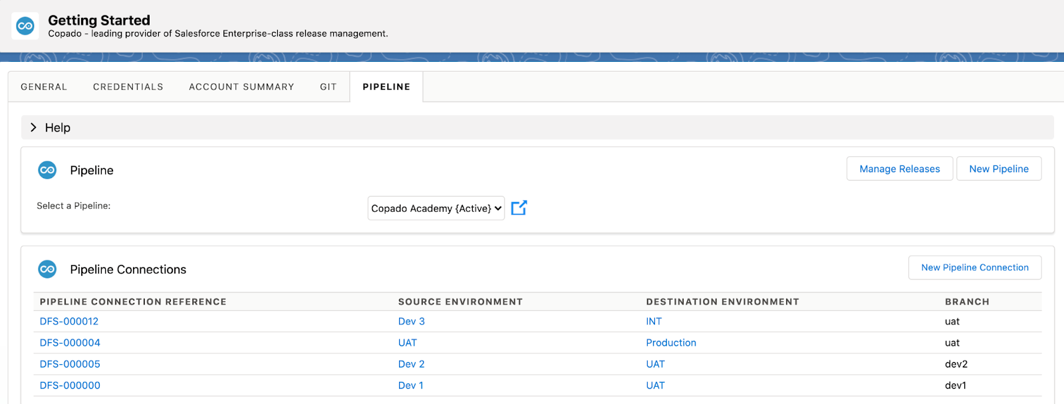
Task: Click the Branch column header
Action: coord(967,302)
